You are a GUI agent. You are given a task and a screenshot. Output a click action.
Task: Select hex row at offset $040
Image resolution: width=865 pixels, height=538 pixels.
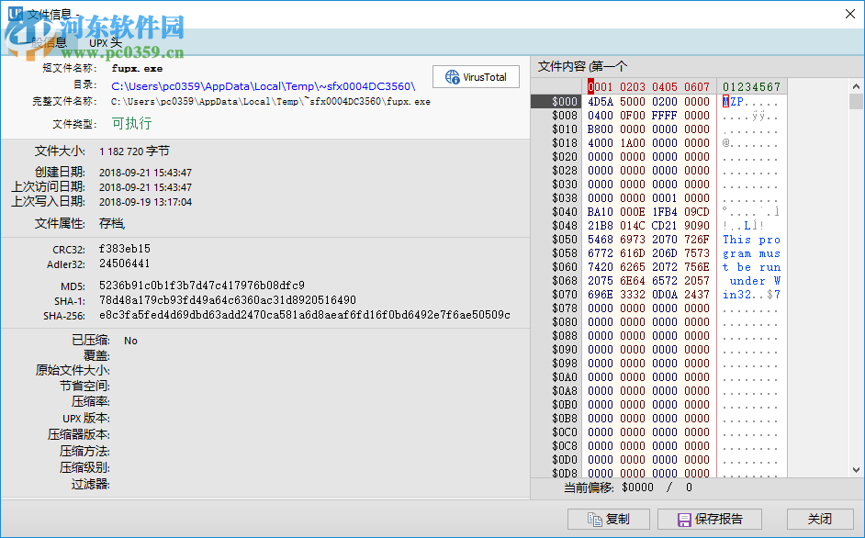point(565,212)
